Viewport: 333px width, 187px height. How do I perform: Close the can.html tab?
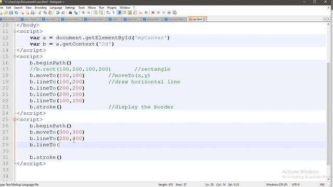click(204, 19)
